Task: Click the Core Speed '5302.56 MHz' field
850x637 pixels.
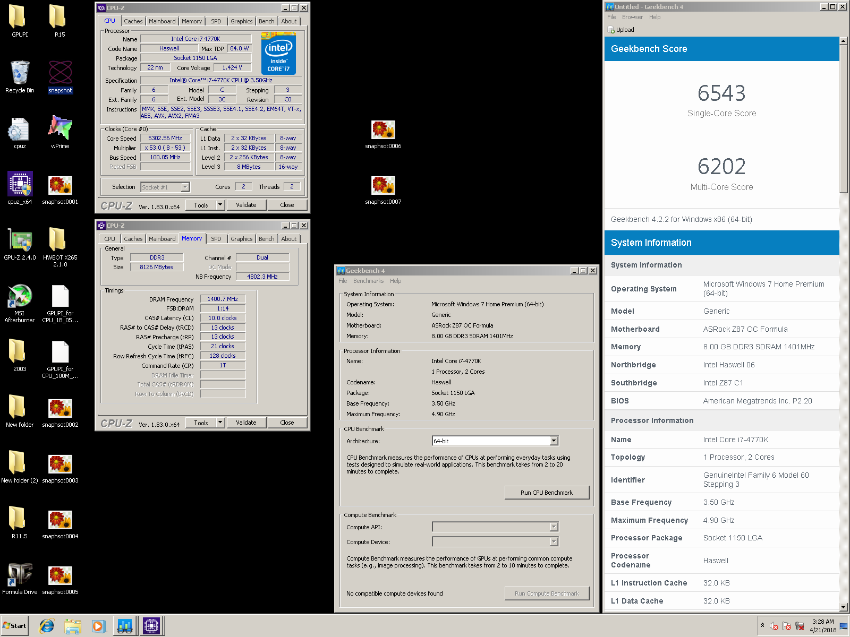Action: click(165, 138)
